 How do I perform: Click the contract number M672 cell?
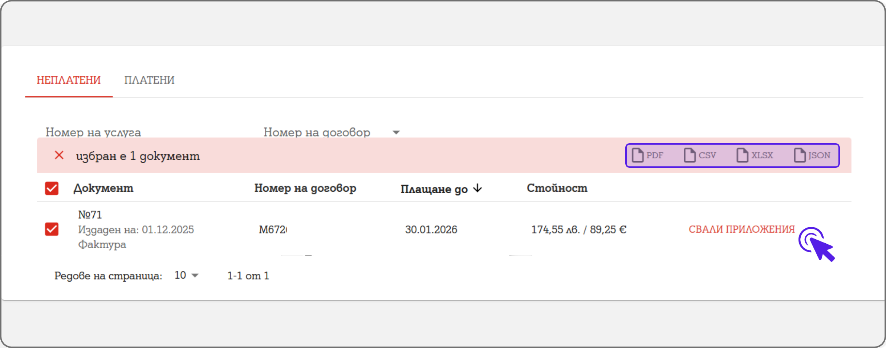pos(272,229)
